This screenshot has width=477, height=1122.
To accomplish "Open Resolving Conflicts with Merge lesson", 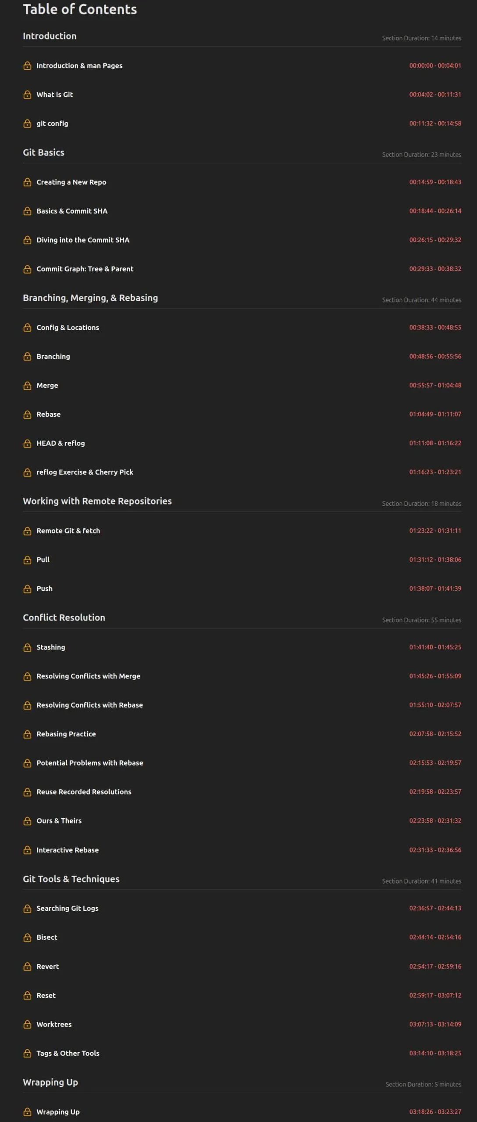I will [89, 676].
